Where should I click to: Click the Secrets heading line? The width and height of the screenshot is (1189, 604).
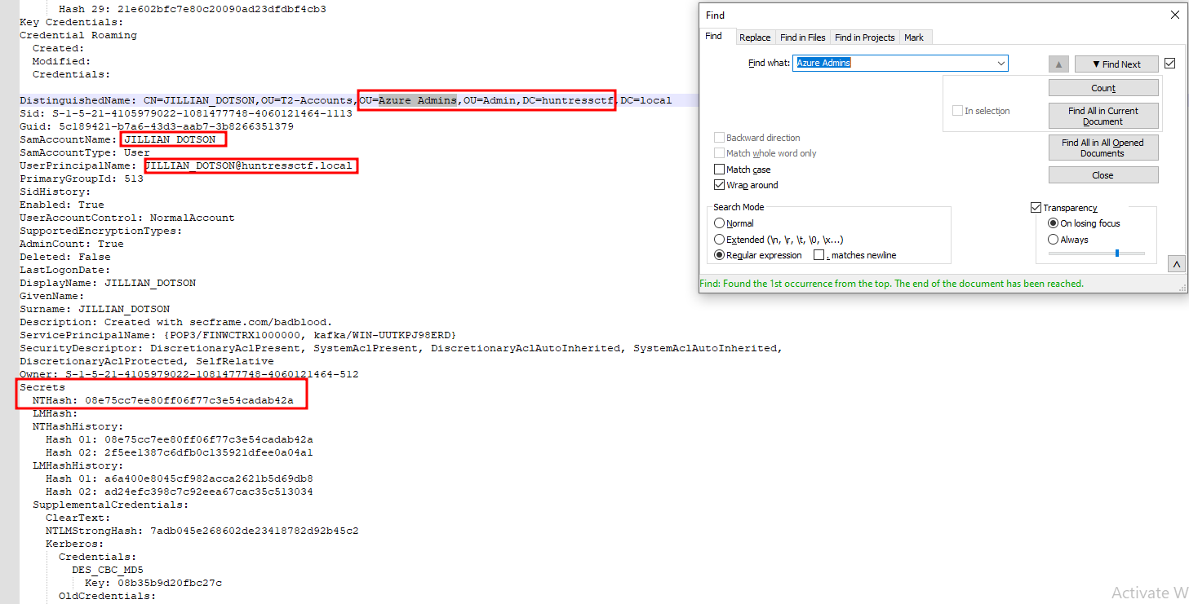(42, 387)
